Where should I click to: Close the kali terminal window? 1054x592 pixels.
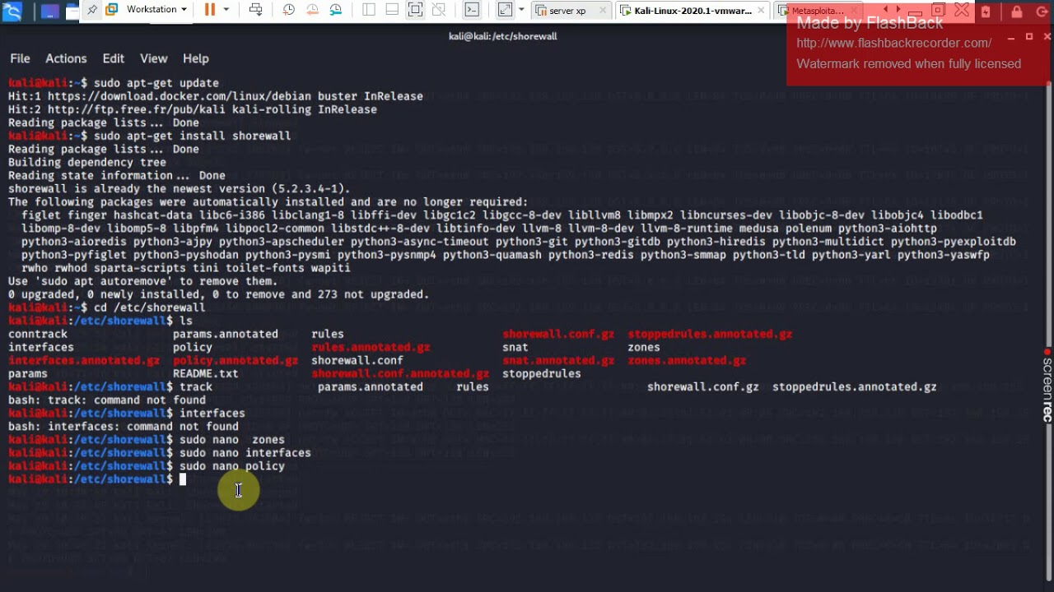(x=1047, y=36)
